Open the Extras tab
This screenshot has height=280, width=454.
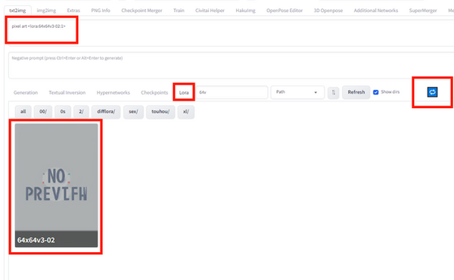(x=73, y=11)
